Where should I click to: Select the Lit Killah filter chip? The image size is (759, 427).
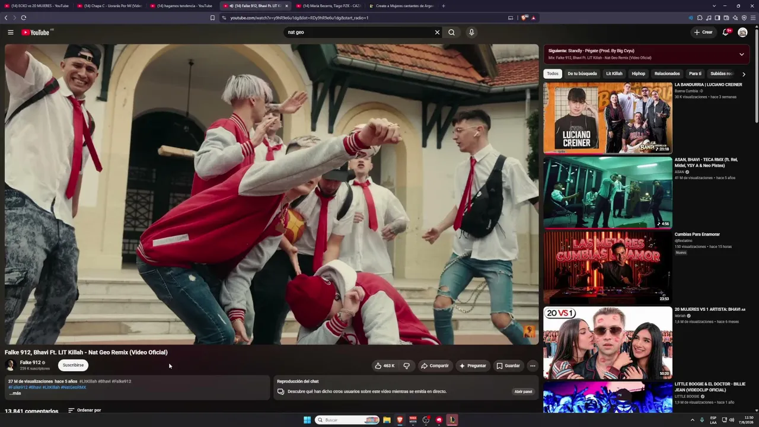[x=614, y=74]
